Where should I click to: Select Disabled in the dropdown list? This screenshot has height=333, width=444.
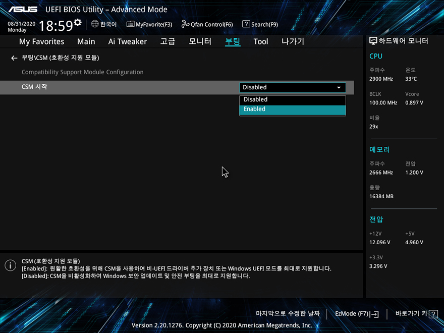click(293, 99)
